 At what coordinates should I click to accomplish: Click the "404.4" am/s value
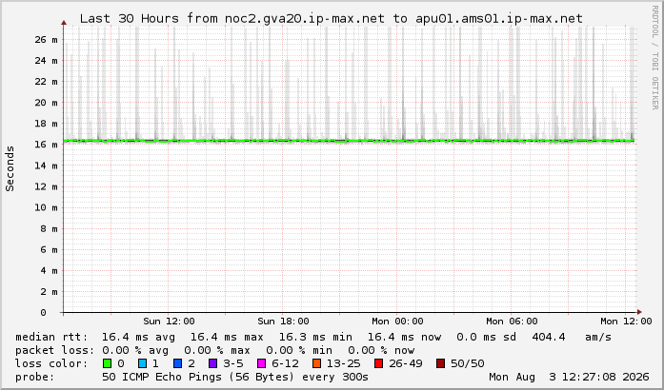pyautogui.click(x=549, y=337)
